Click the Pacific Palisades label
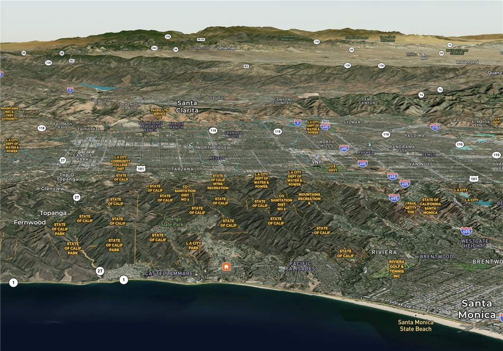 (x=300, y=266)
